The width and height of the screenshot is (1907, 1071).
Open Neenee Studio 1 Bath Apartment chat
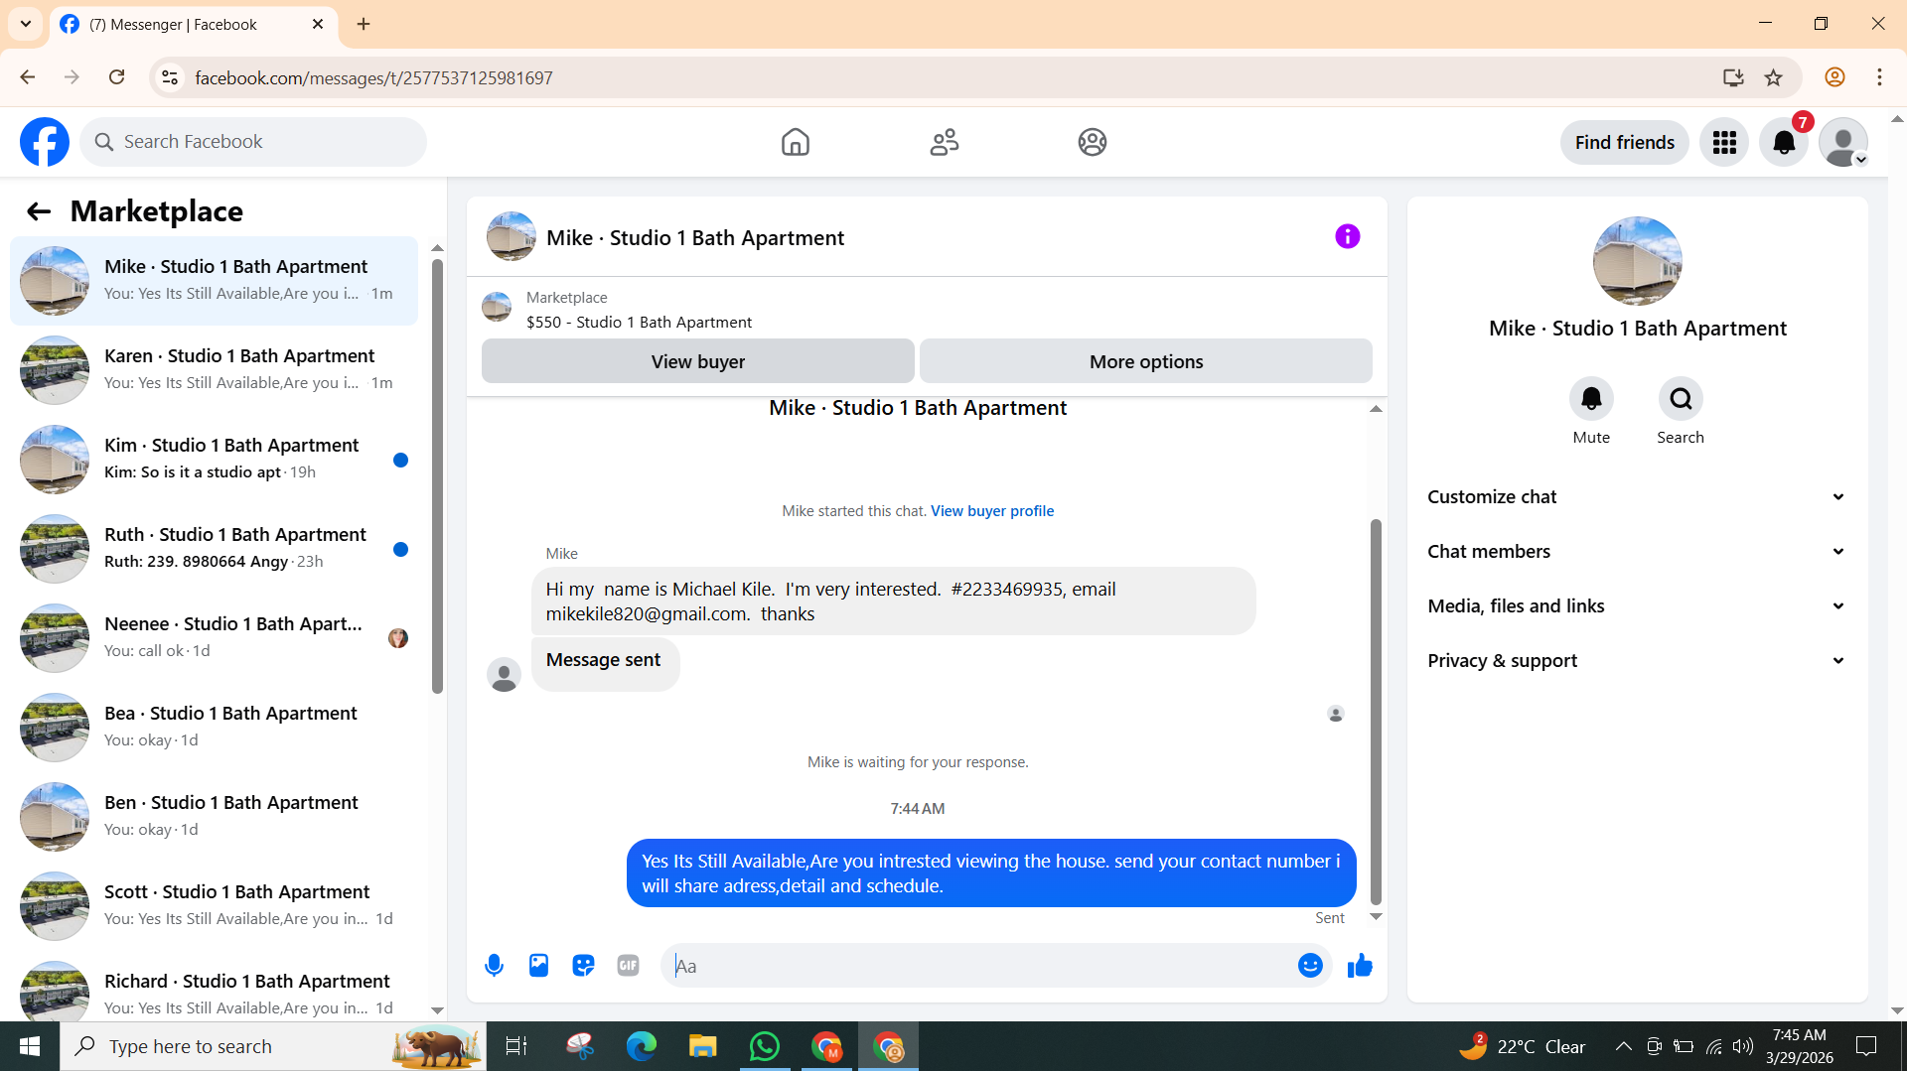(x=214, y=638)
